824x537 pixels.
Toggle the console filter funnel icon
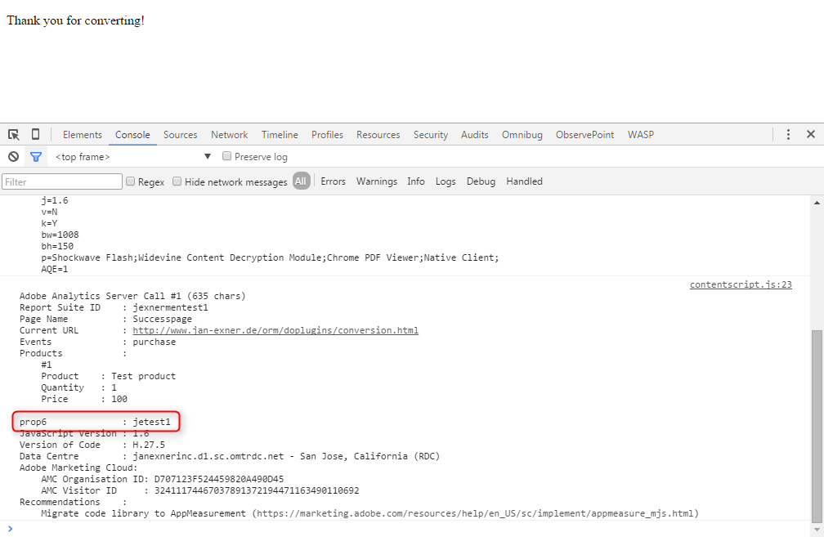pyautogui.click(x=36, y=157)
